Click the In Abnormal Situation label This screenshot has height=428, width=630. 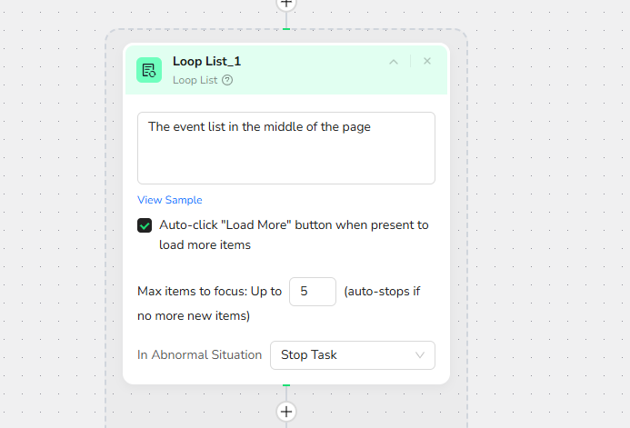click(199, 355)
